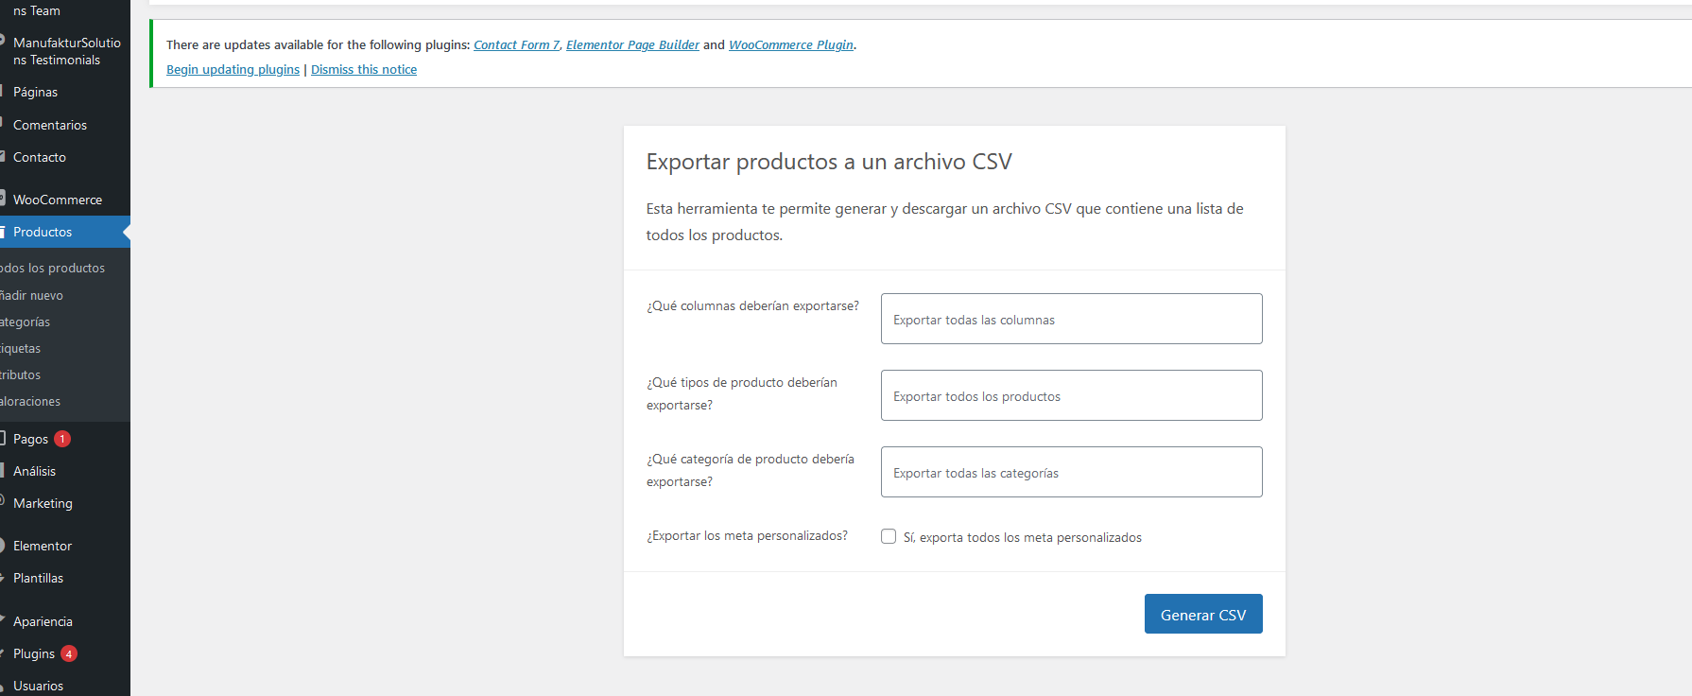Select Páginas in the admin sidebar
This screenshot has height=696, width=1692.
tap(36, 92)
